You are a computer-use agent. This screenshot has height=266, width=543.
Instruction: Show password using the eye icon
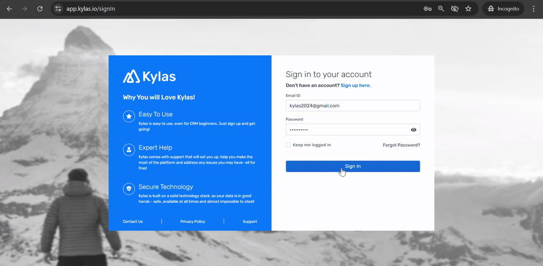tap(414, 130)
